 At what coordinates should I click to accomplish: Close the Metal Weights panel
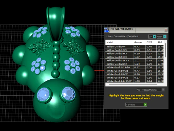[x=166, y=30]
